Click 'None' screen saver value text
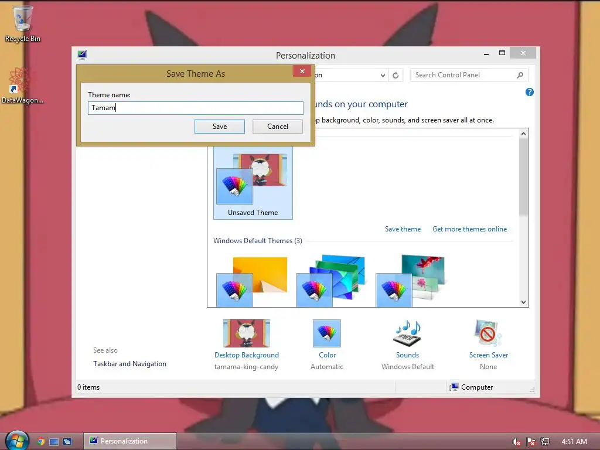The height and width of the screenshot is (450, 600). (x=488, y=367)
